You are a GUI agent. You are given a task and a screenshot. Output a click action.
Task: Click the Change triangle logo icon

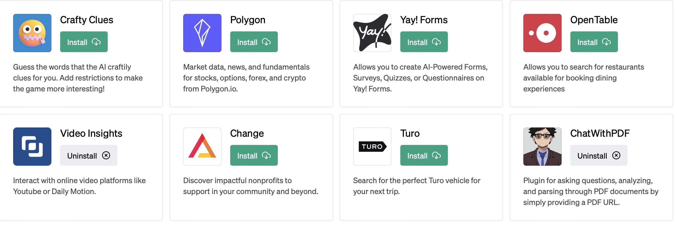tap(202, 147)
